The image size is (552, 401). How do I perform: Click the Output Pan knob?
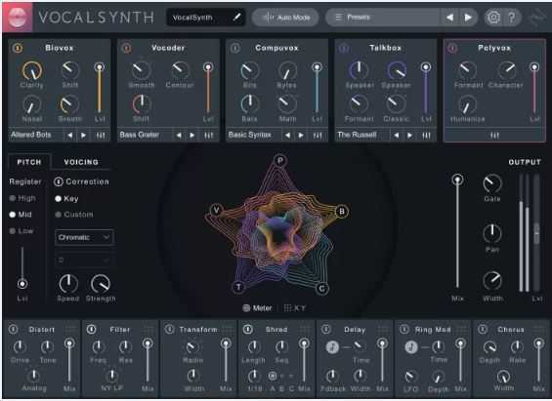(x=492, y=233)
